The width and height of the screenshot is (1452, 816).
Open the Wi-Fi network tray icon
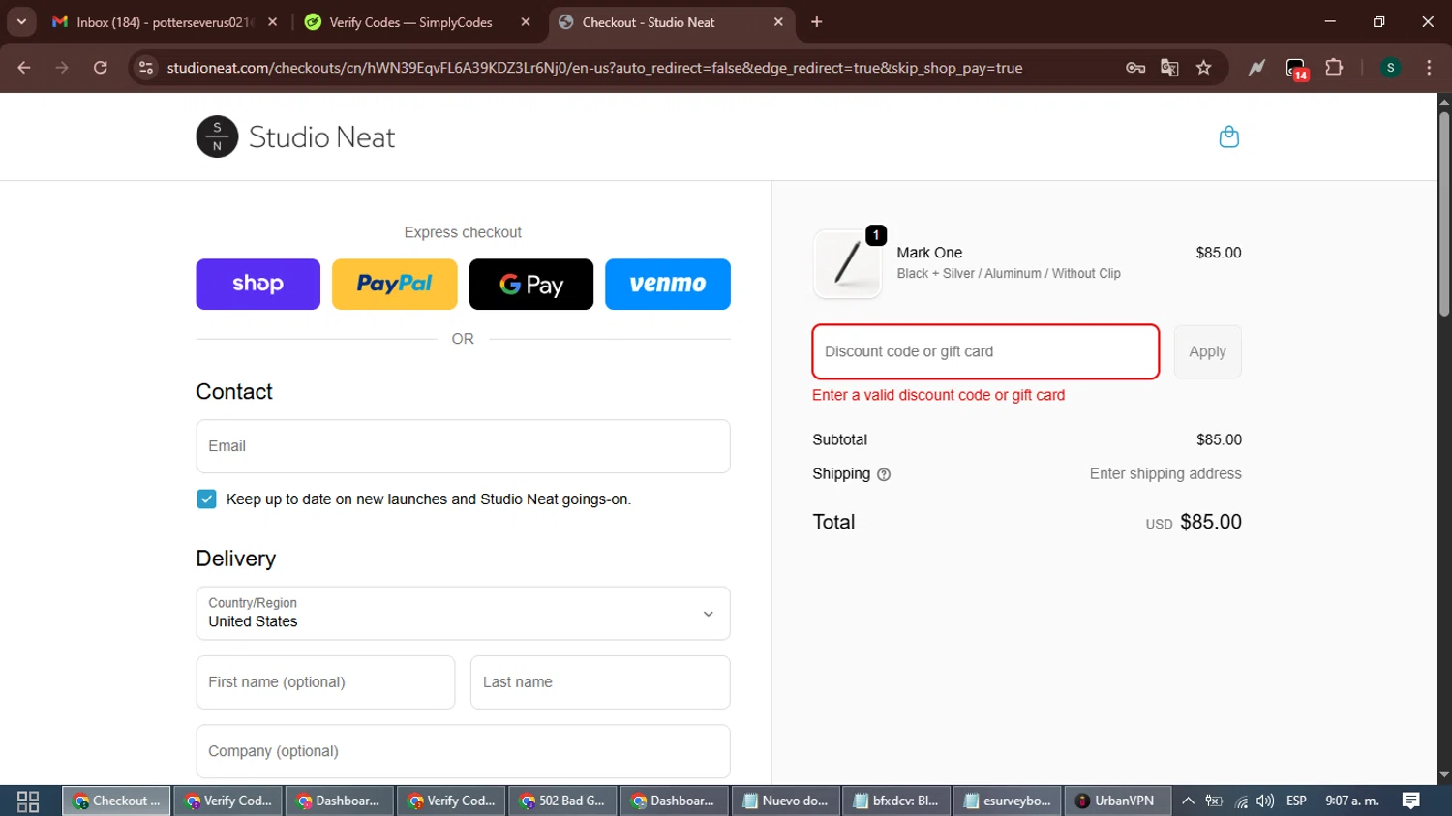pyautogui.click(x=1241, y=801)
